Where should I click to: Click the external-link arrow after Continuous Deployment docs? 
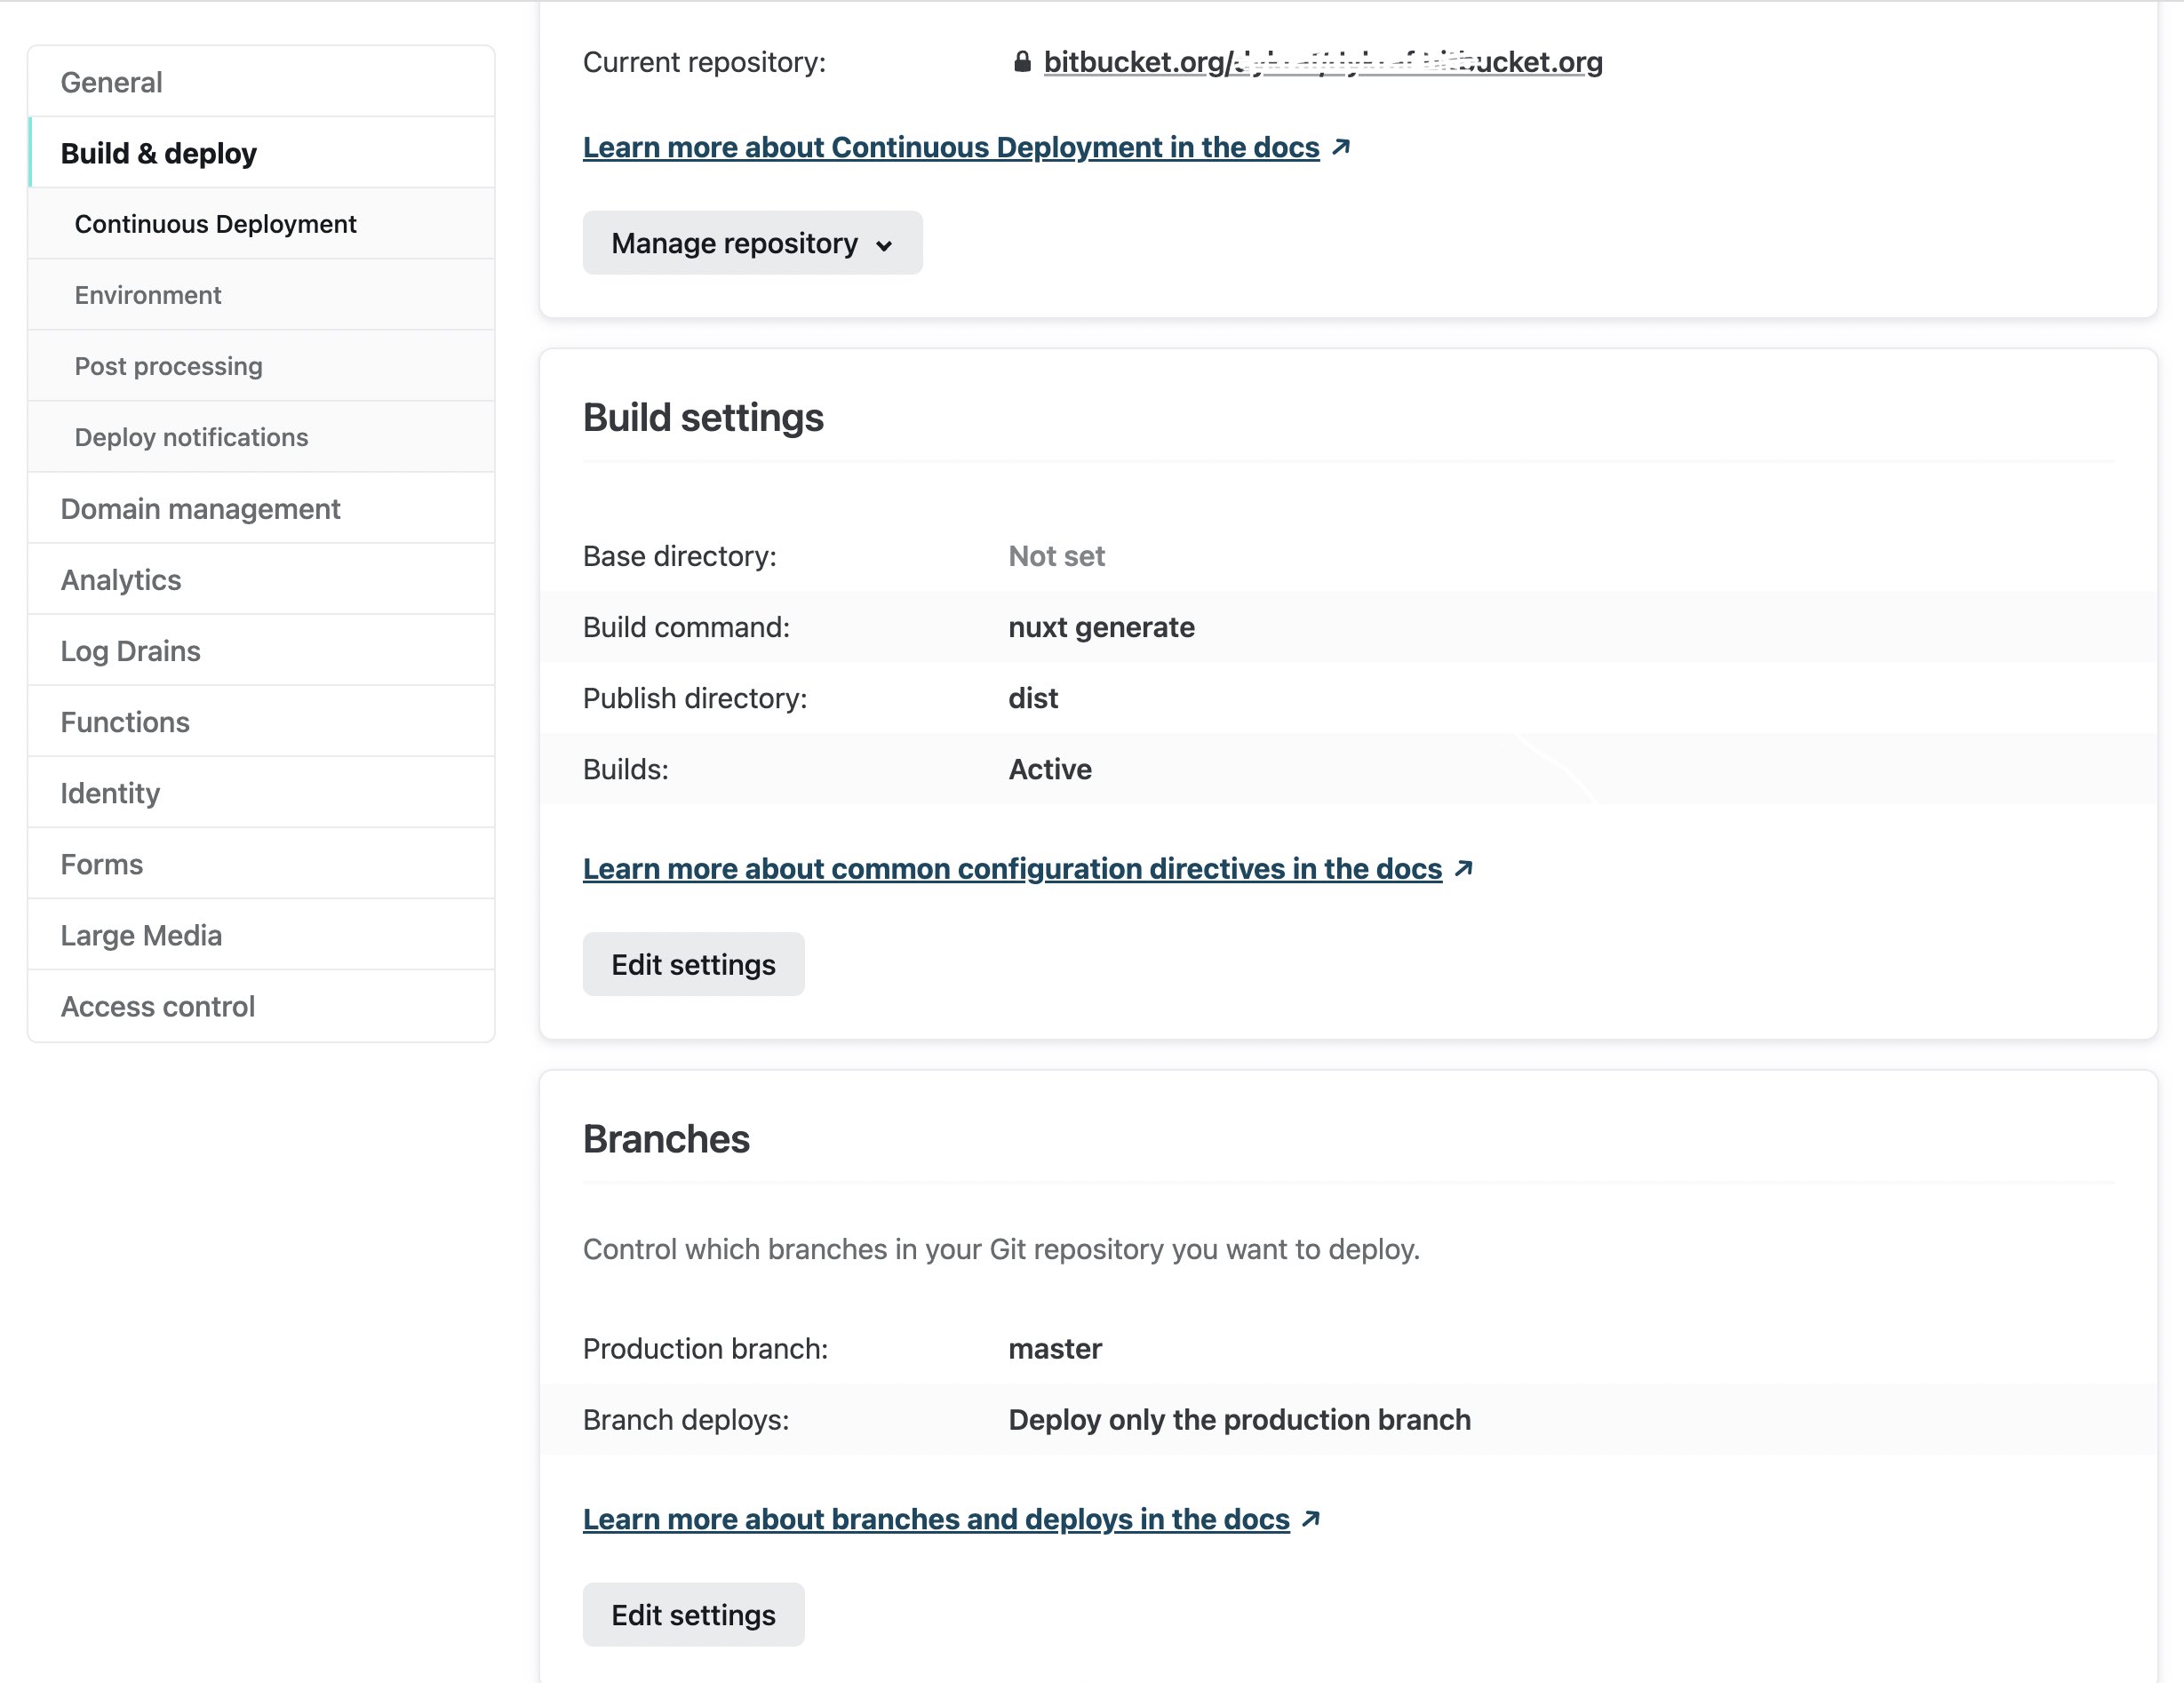[x=1341, y=146]
